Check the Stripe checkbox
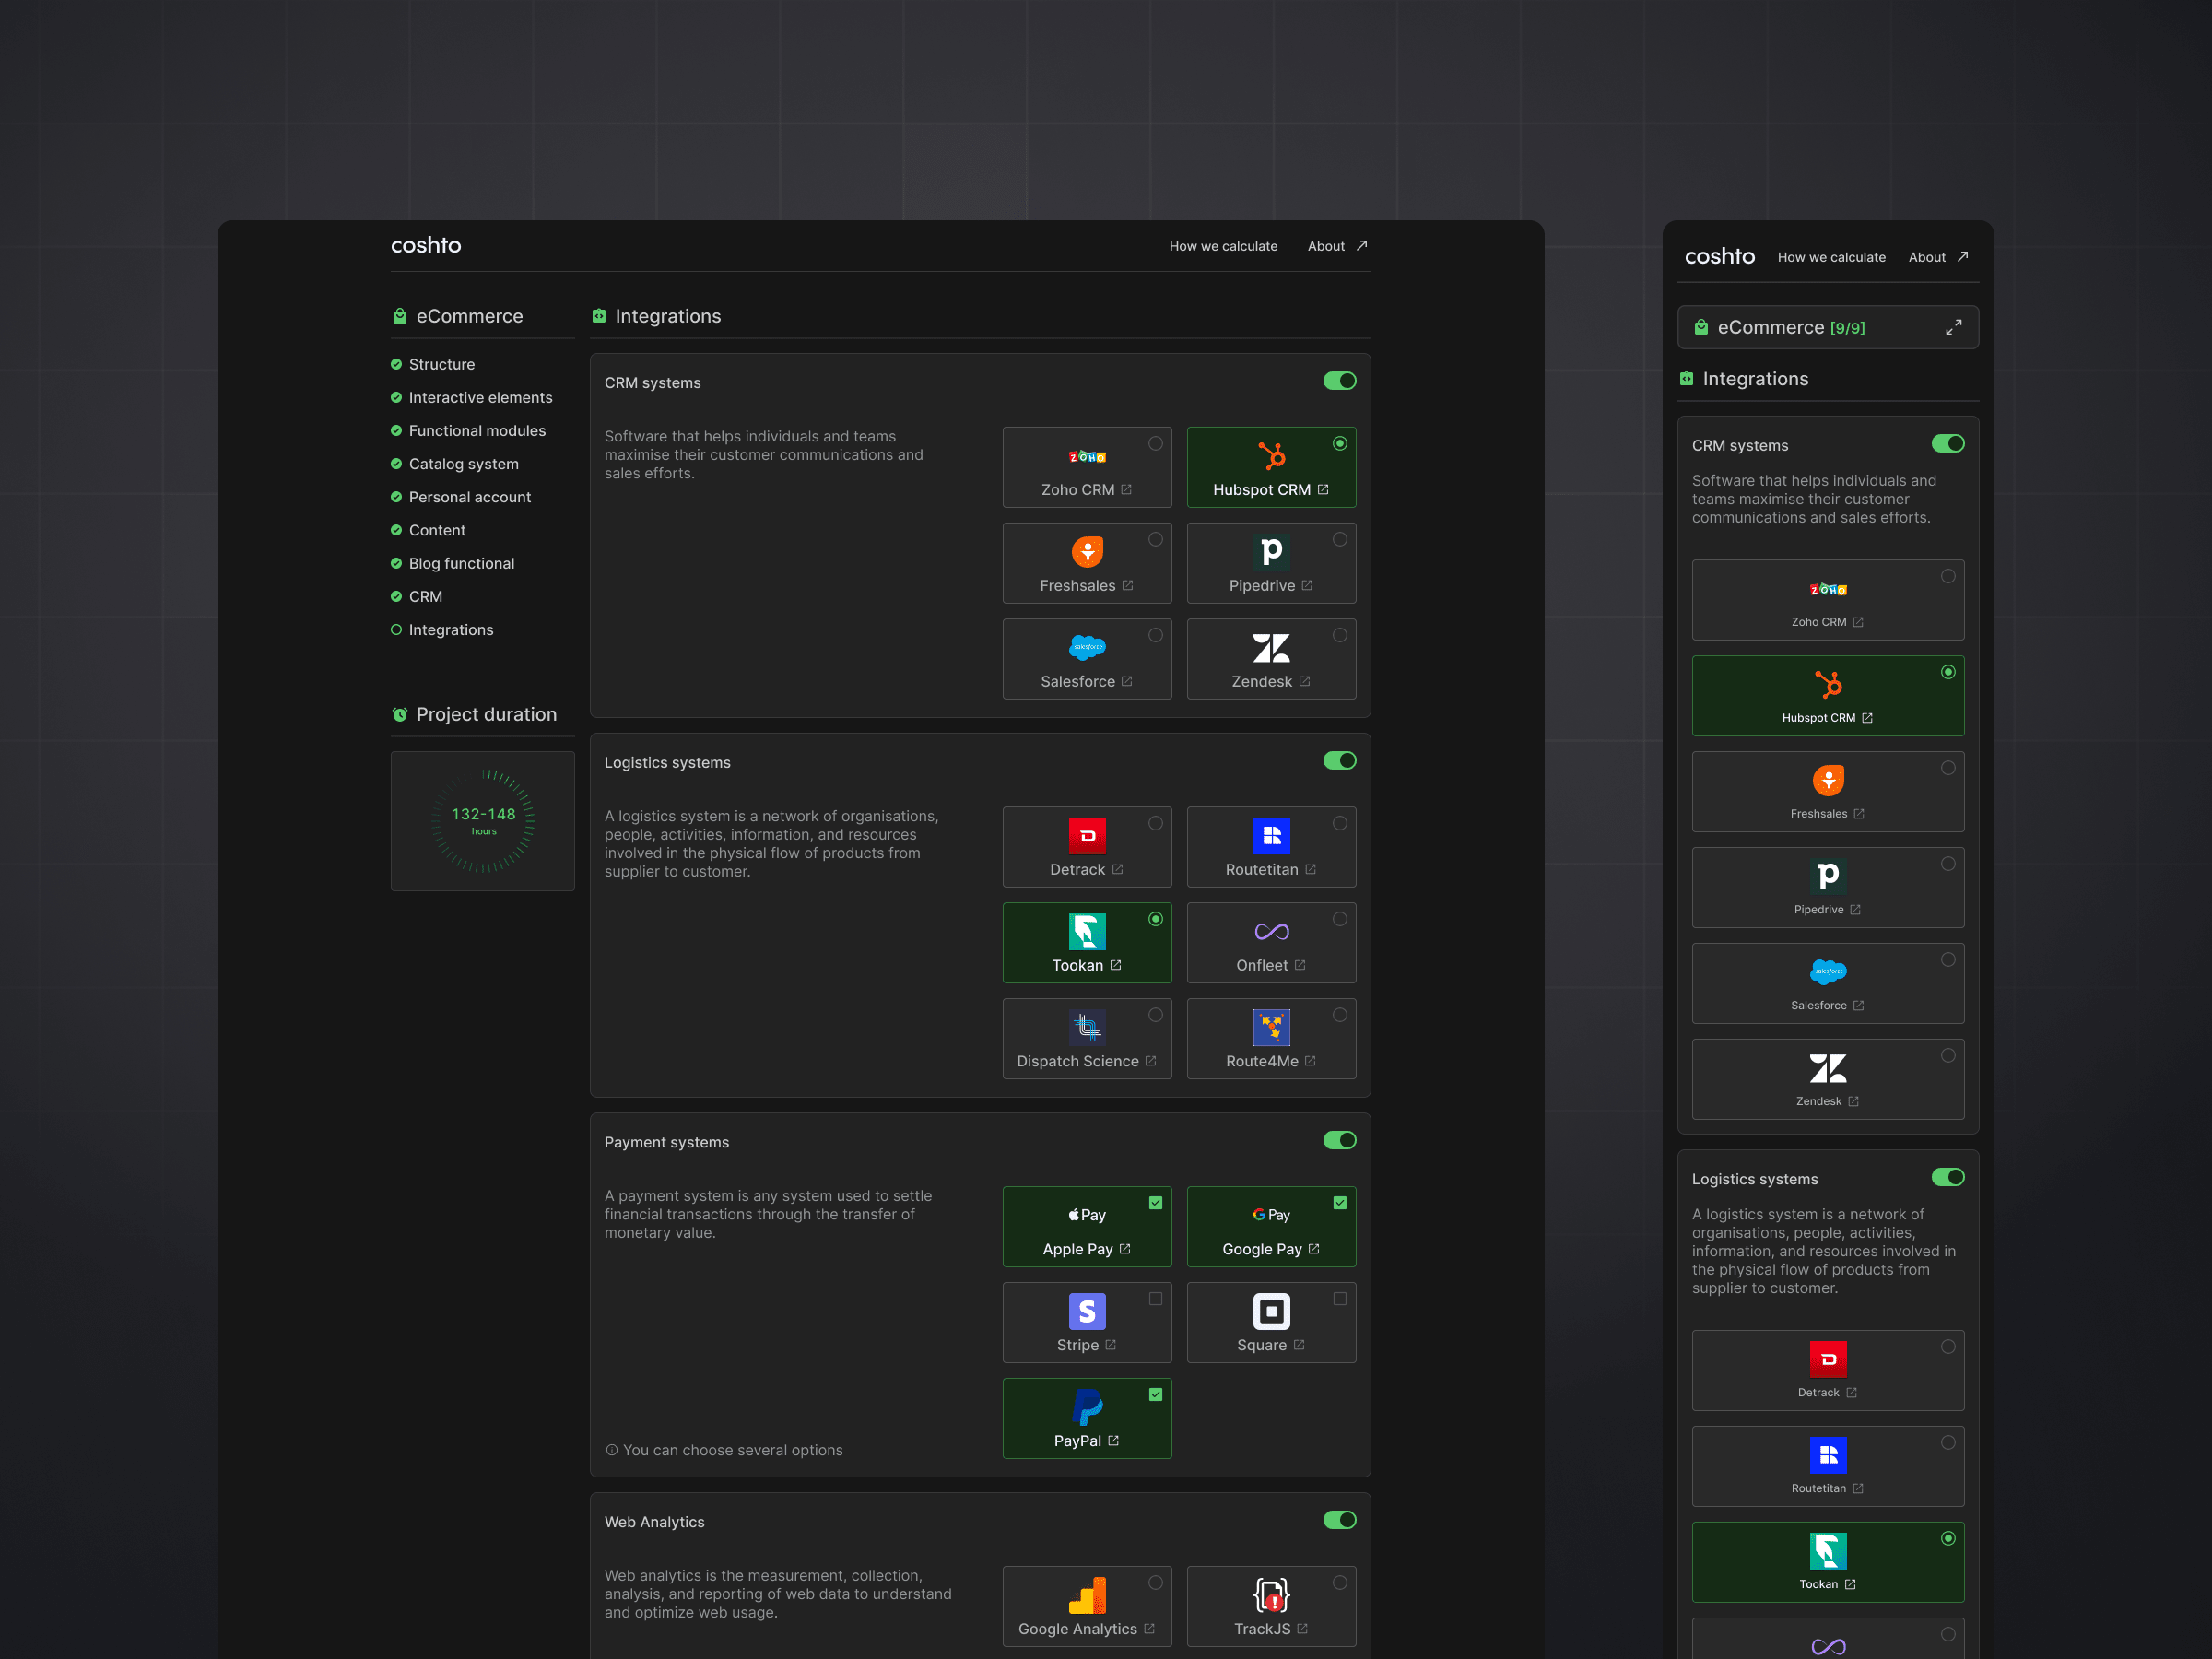Viewport: 2212px width, 1659px height. [x=1156, y=1299]
